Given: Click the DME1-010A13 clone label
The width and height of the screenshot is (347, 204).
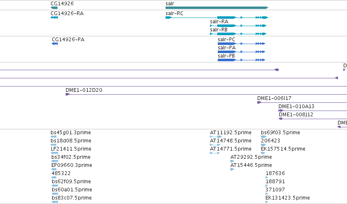Looking at the screenshot, I should (296, 106).
